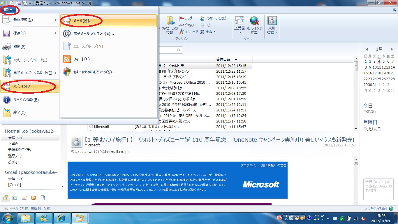Select オプション(O) menu entry
The width and height of the screenshot is (398, 224).
click(x=30, y=86)
